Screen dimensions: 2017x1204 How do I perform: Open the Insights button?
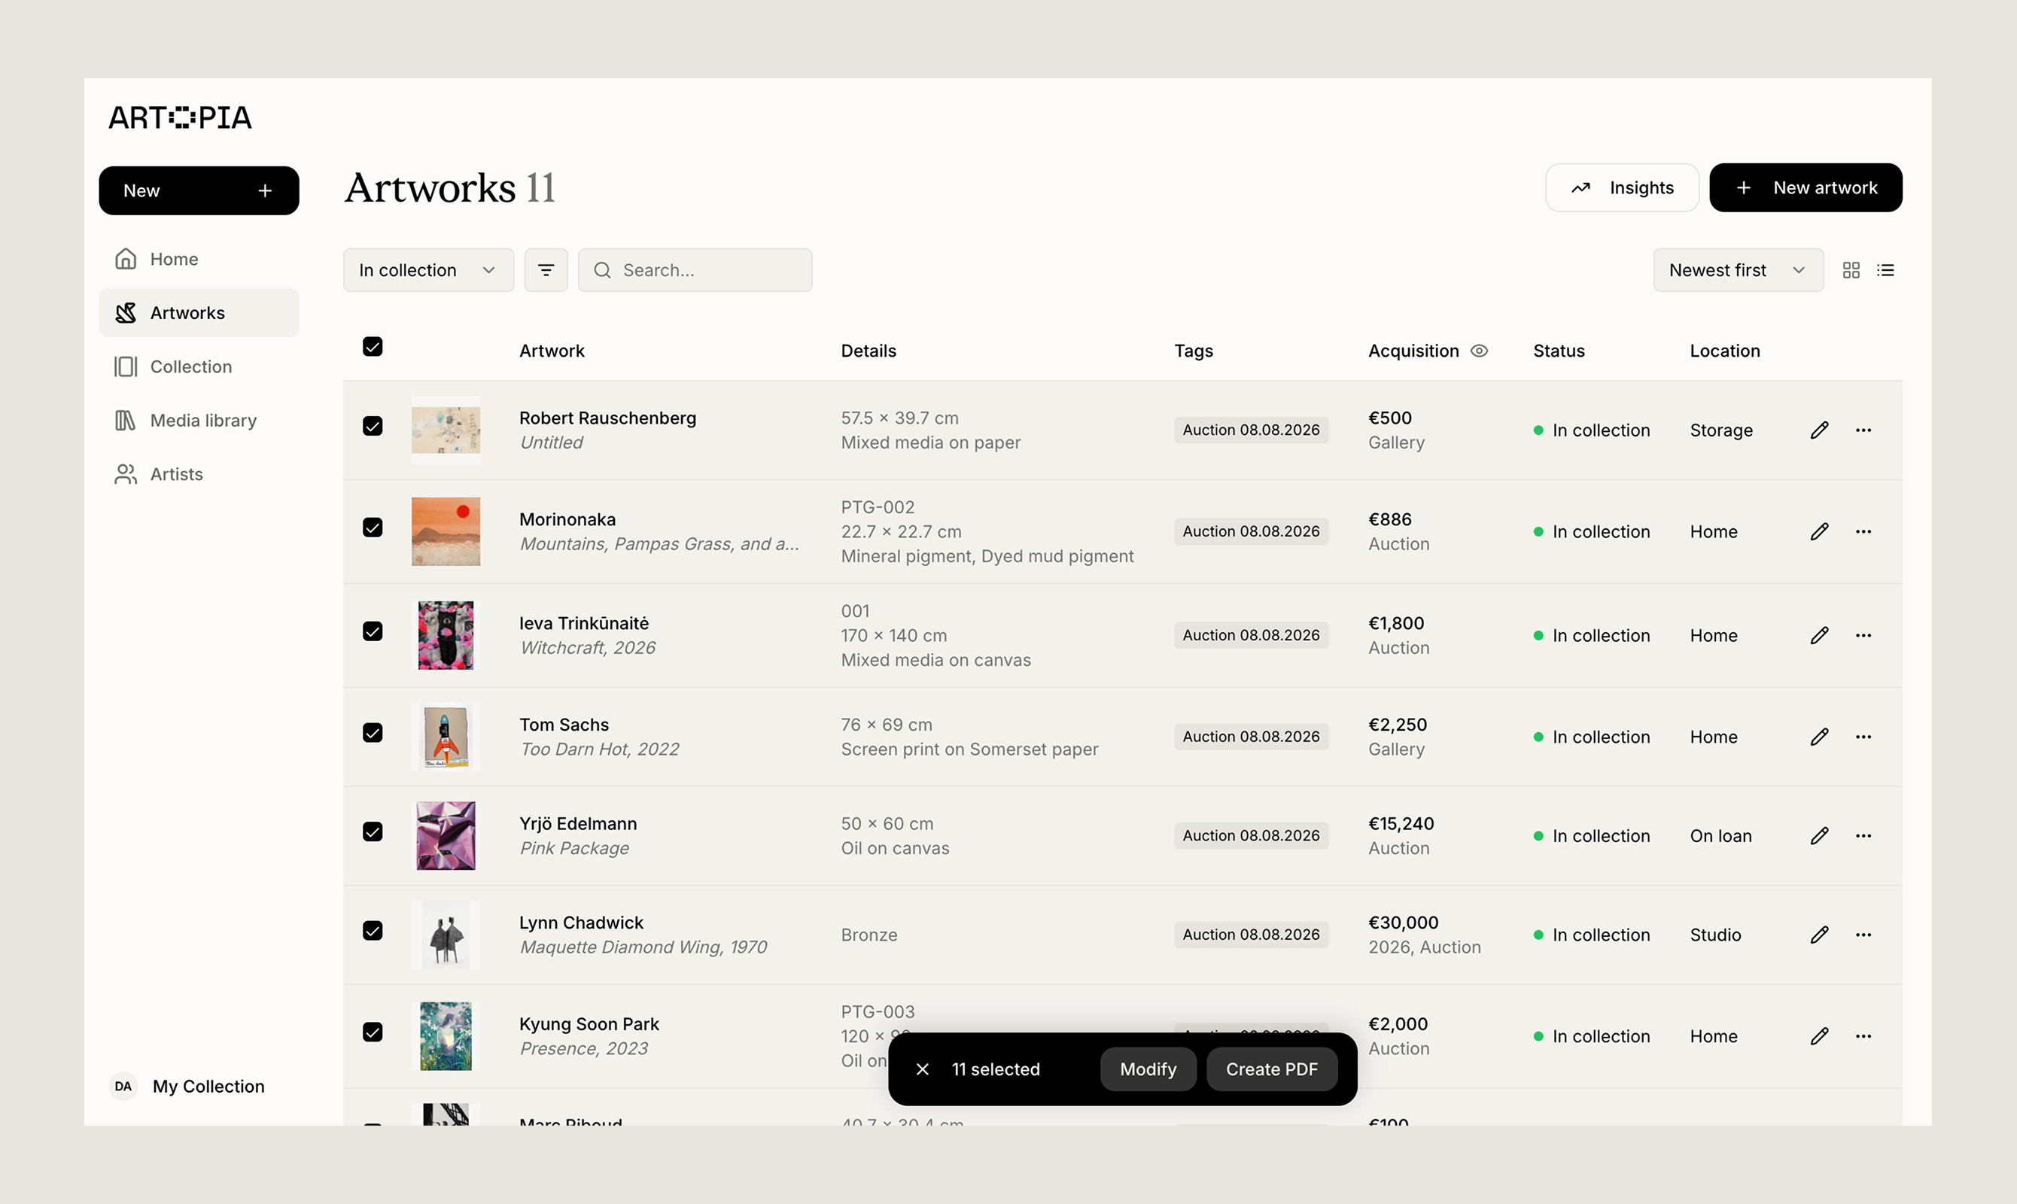(x=1622, y=187)
